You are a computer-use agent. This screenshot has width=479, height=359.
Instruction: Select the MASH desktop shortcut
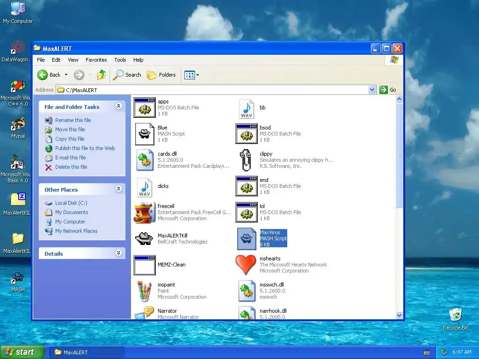(x=18, y=282)
